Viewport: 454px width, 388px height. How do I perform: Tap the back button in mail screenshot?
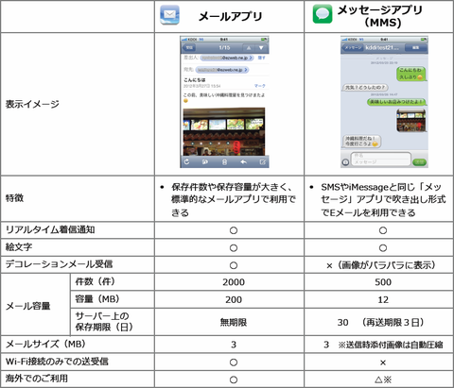[x=189, y=48]
